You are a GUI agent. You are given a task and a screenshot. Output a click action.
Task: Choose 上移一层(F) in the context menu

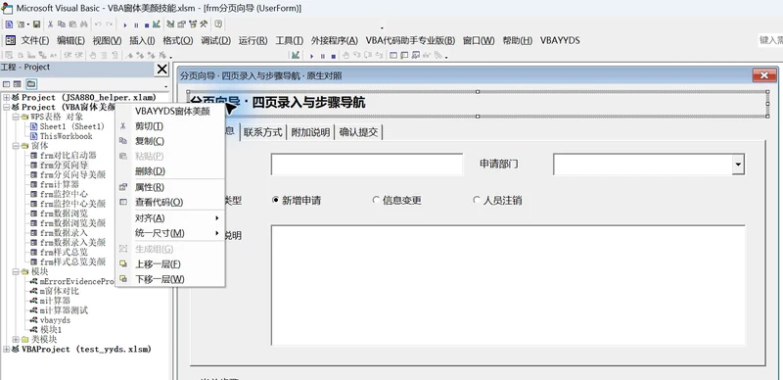coord(170,264)
